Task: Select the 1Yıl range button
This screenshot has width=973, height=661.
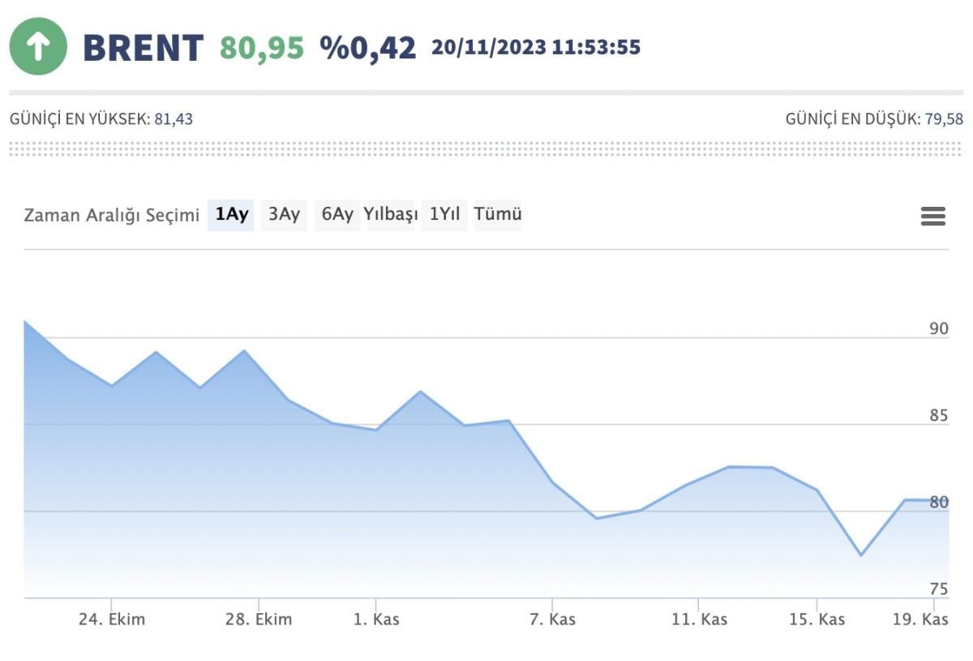Action: coord(444,215)
